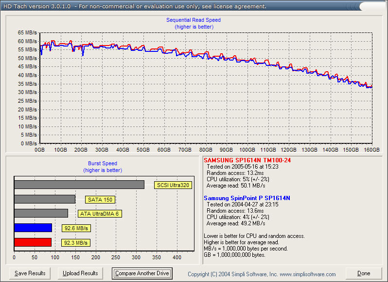Click the GB = 1,000,000,000 bytes note

click(x=234, y=255)
